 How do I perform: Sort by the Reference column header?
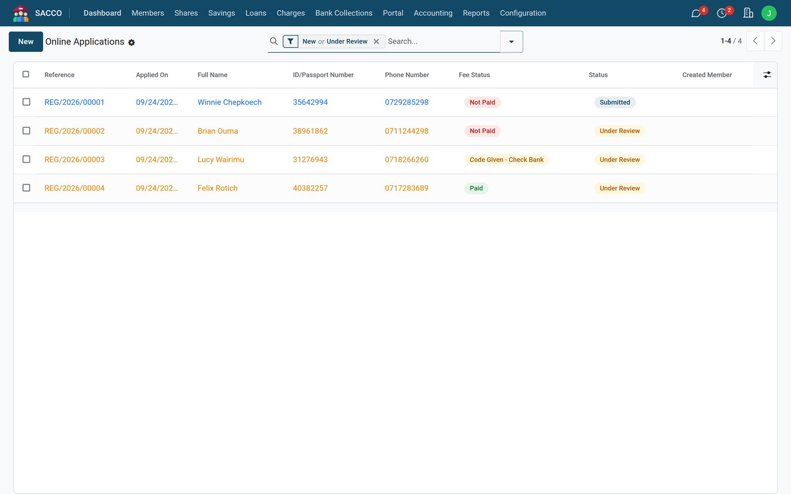pos(59,75)
